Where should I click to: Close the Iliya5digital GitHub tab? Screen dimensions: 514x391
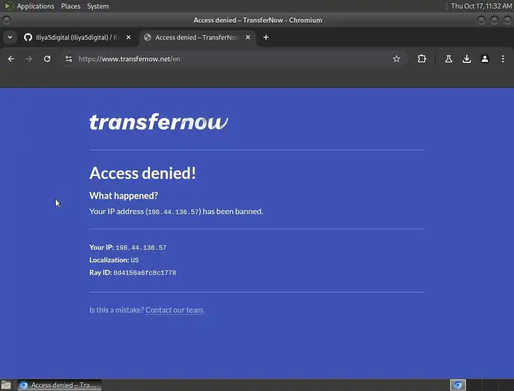128,37
